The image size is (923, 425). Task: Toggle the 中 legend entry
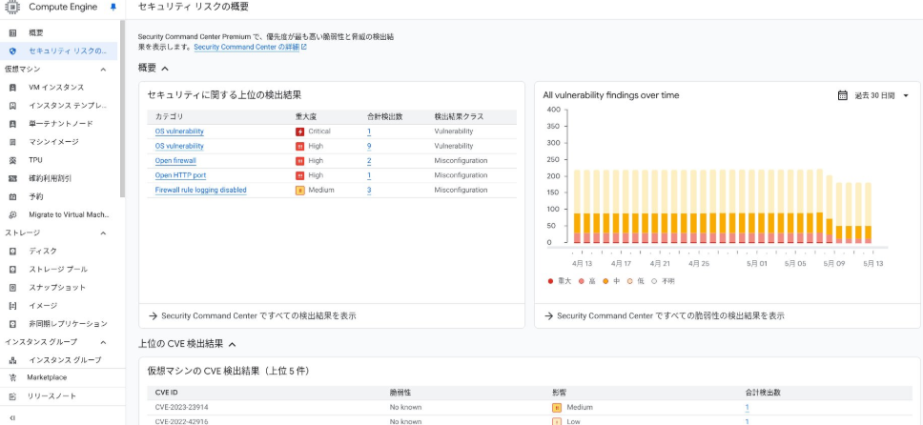tap(611, 281)
